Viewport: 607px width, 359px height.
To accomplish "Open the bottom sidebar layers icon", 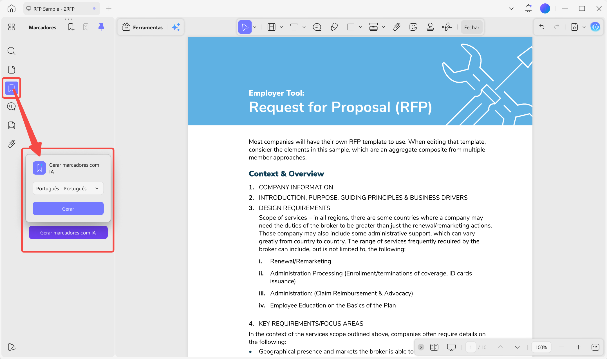I will 12,347.
